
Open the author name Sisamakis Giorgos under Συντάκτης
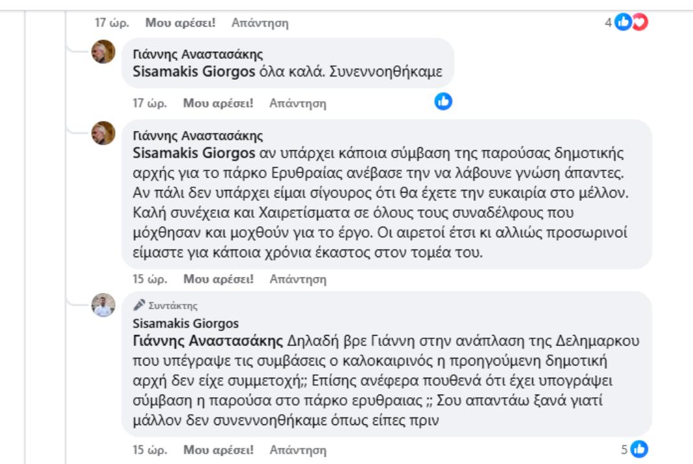point(185,323)
